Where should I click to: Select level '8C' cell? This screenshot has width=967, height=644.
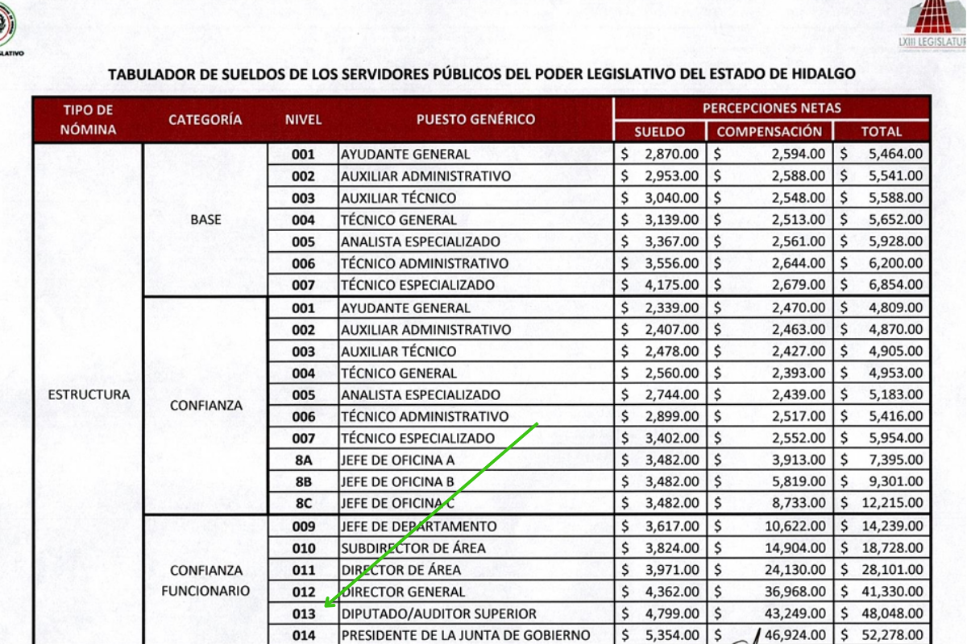point(303,503)
